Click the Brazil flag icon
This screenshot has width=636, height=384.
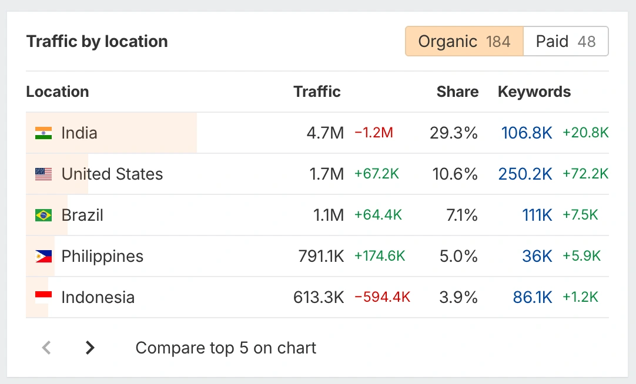point(43,215)
